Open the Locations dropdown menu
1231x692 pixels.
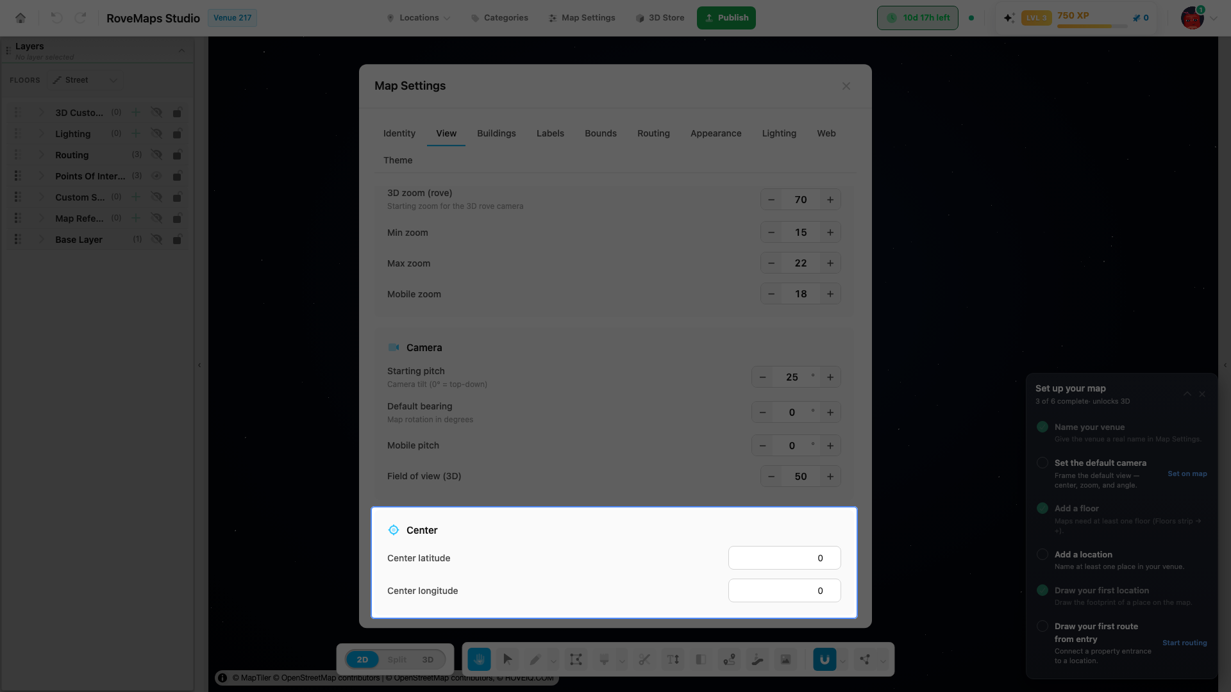click(419, 18)
